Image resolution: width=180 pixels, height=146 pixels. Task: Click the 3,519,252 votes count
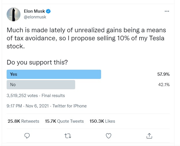coord(23,96)
